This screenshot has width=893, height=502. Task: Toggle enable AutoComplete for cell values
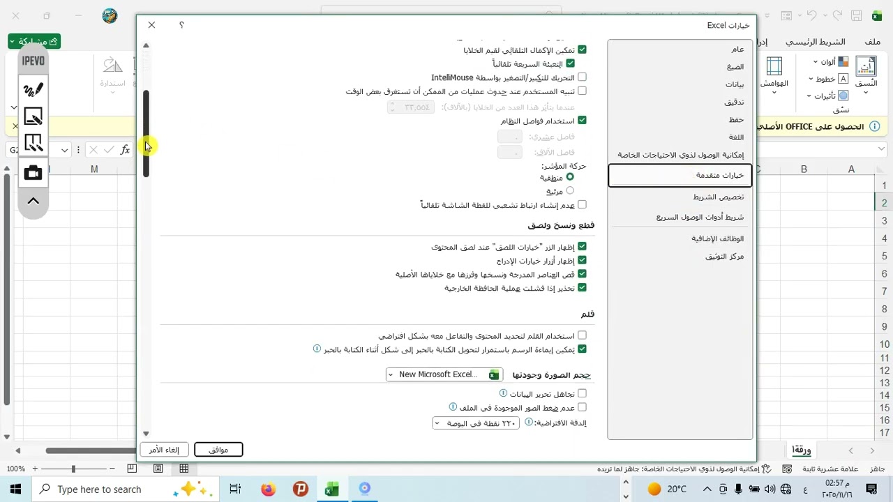tap(582, 50)
